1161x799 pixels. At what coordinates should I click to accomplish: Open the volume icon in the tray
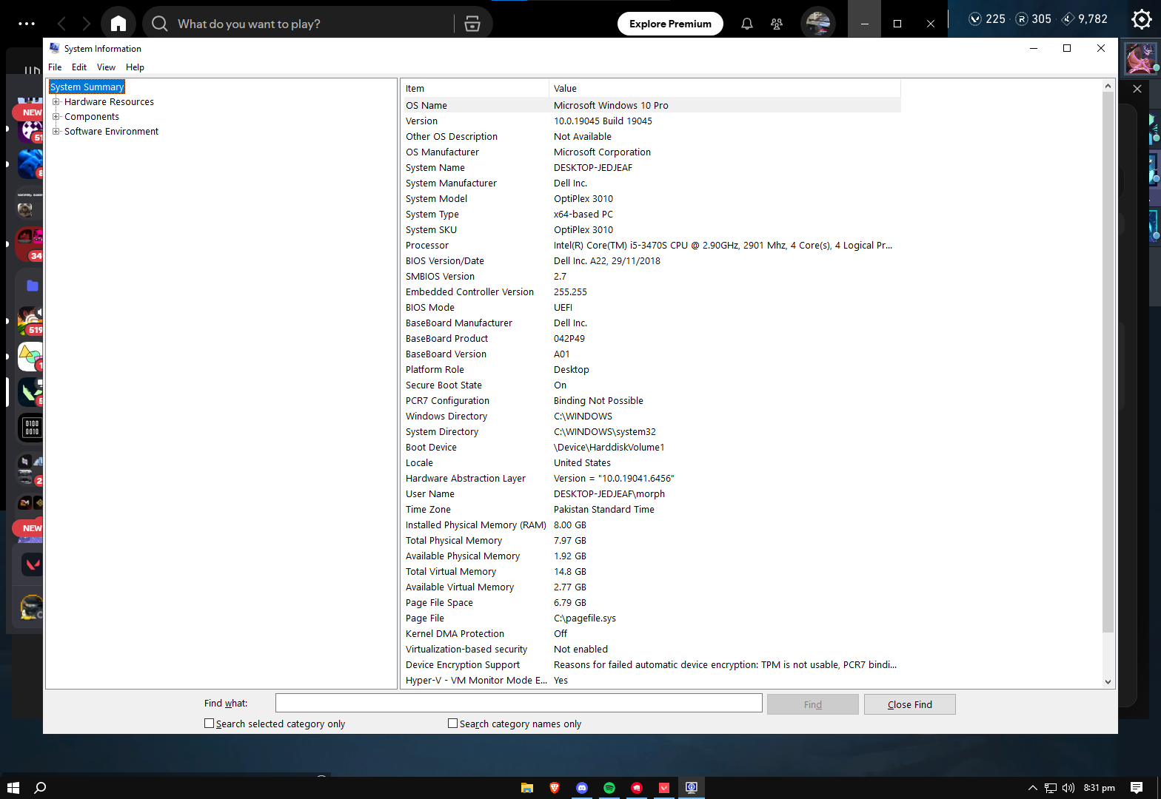[x=1068, y=788]
